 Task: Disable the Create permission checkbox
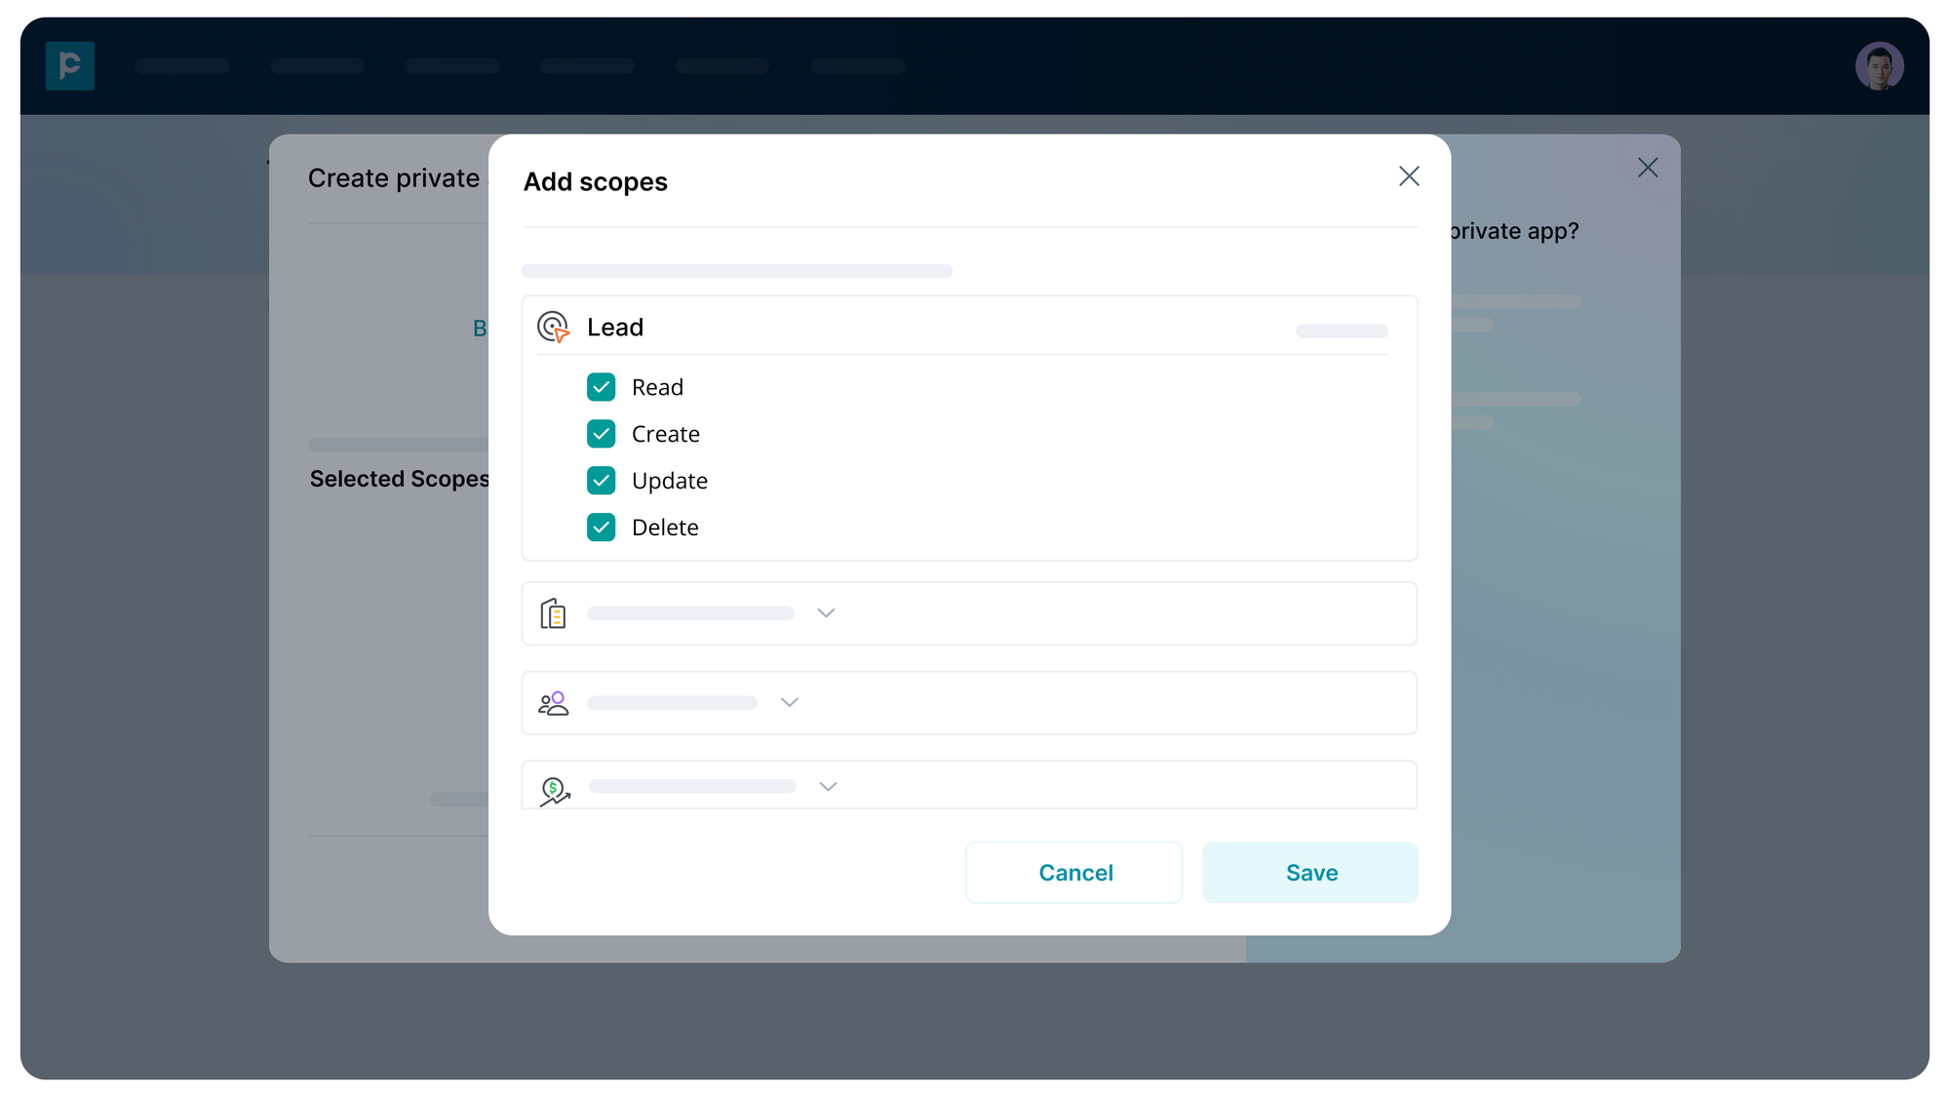click(601, 433)
